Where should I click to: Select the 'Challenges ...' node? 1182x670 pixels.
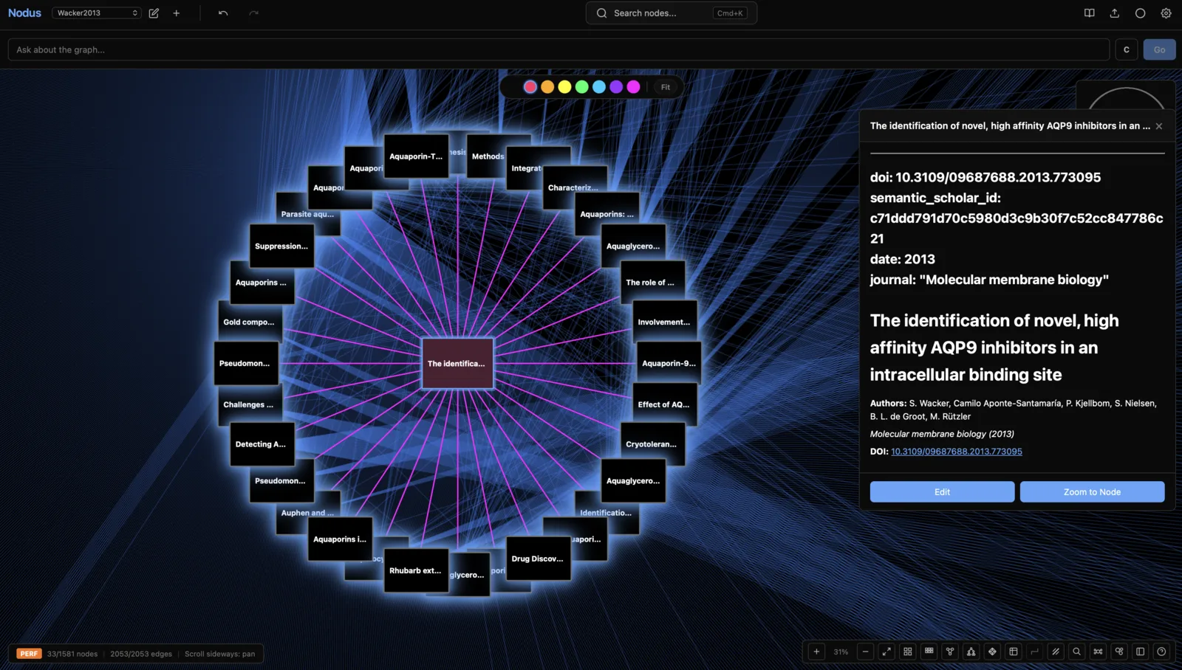pyautogui.click(x=250, y=404)
